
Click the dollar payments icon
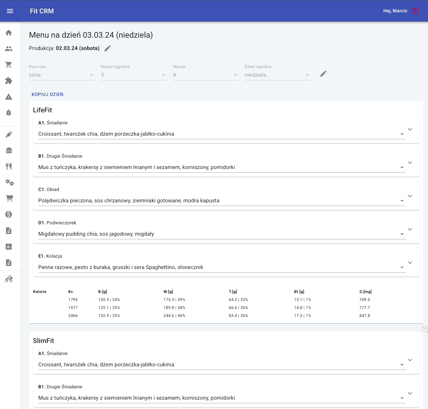[8, 214]
